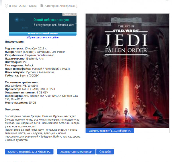The width and height of the screenshot is (172, 162).
Task: Click the Информация heading
Action: (15, 42)
